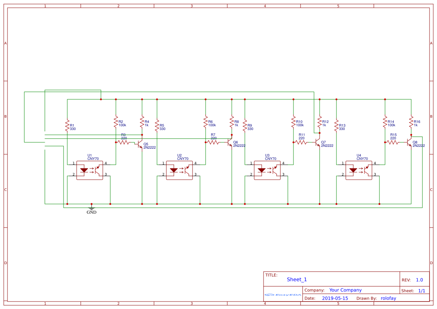This screenshot has width=437, height=309.
Task: Select resistor R1 330
Action: point(68,125)
